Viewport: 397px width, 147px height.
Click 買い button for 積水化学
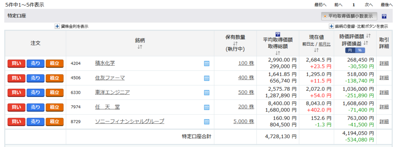pos(16,64)
